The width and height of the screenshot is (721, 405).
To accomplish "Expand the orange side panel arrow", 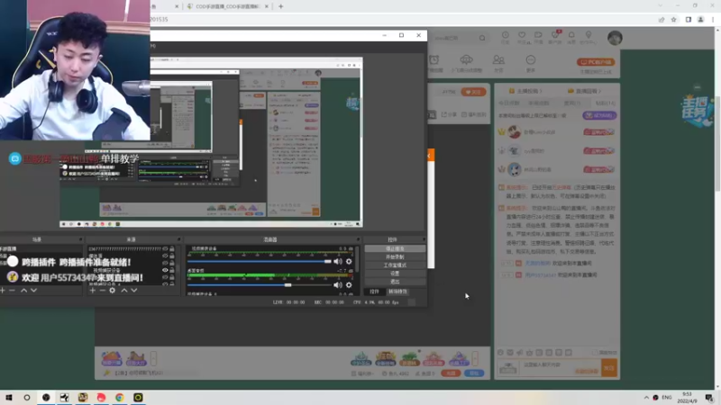I will [x=431, y=155].
